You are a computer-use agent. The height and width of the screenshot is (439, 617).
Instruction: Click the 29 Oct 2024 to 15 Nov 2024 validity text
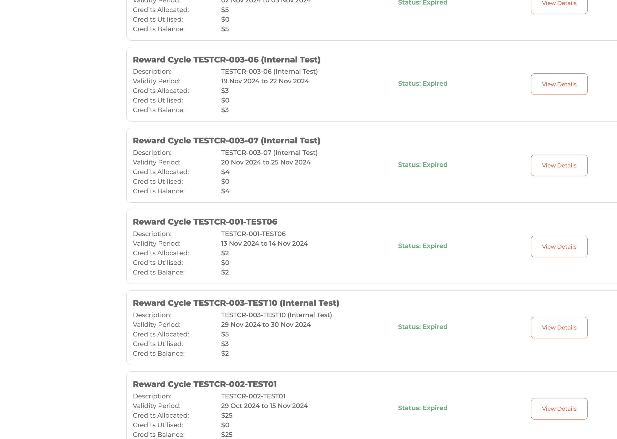coord(264,405)
